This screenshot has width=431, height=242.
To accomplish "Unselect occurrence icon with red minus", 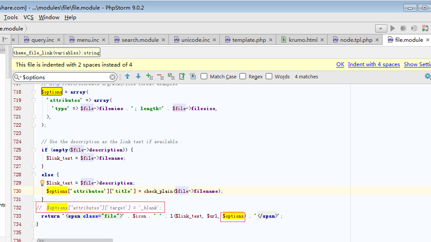I will coord(160,77).
